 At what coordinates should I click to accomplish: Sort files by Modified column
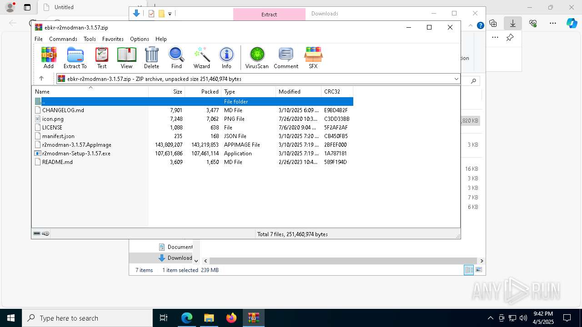[x=299, y=92]
